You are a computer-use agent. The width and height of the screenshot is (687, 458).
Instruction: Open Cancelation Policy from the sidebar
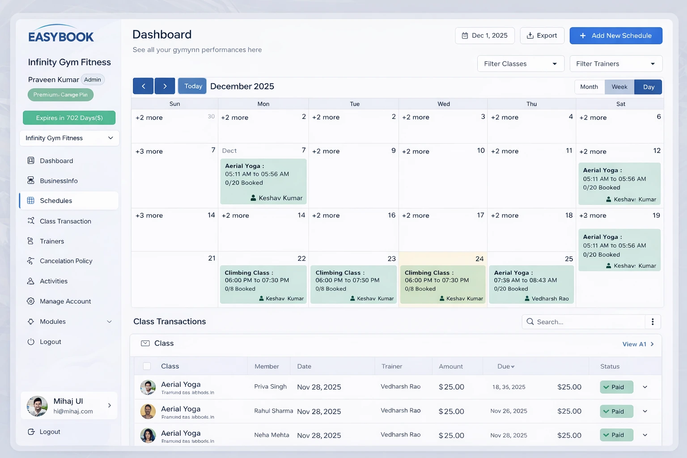click(x=66, y=261)
